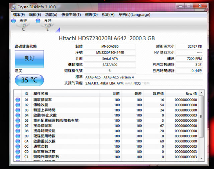Screen dimensions: 214x169
Task: Click rotation rate field 7200 RPM
Action: (190, 59)
